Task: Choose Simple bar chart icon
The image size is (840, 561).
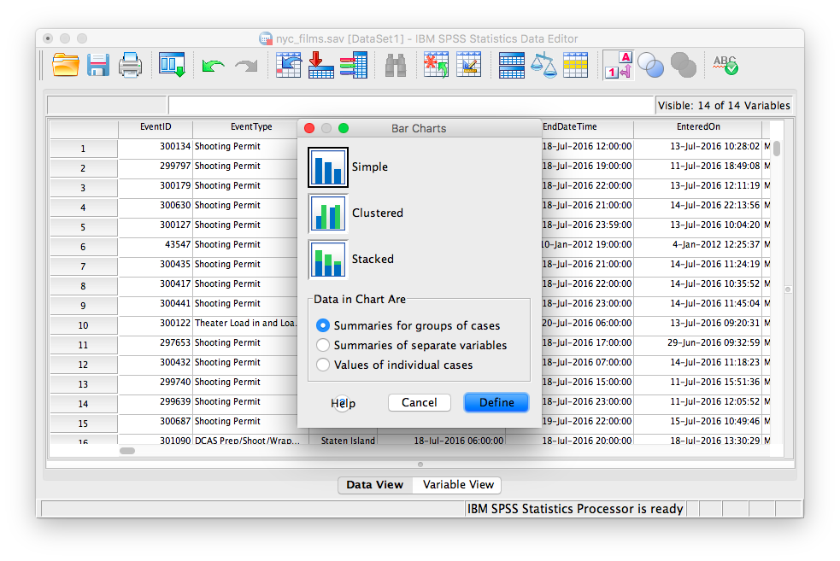Action: pyautogui.click(x=328, y=167)
